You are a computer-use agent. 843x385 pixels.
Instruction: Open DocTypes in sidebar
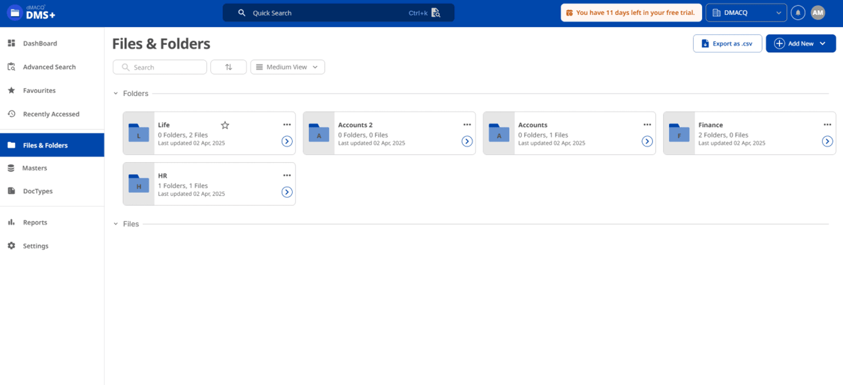point(52,191)
